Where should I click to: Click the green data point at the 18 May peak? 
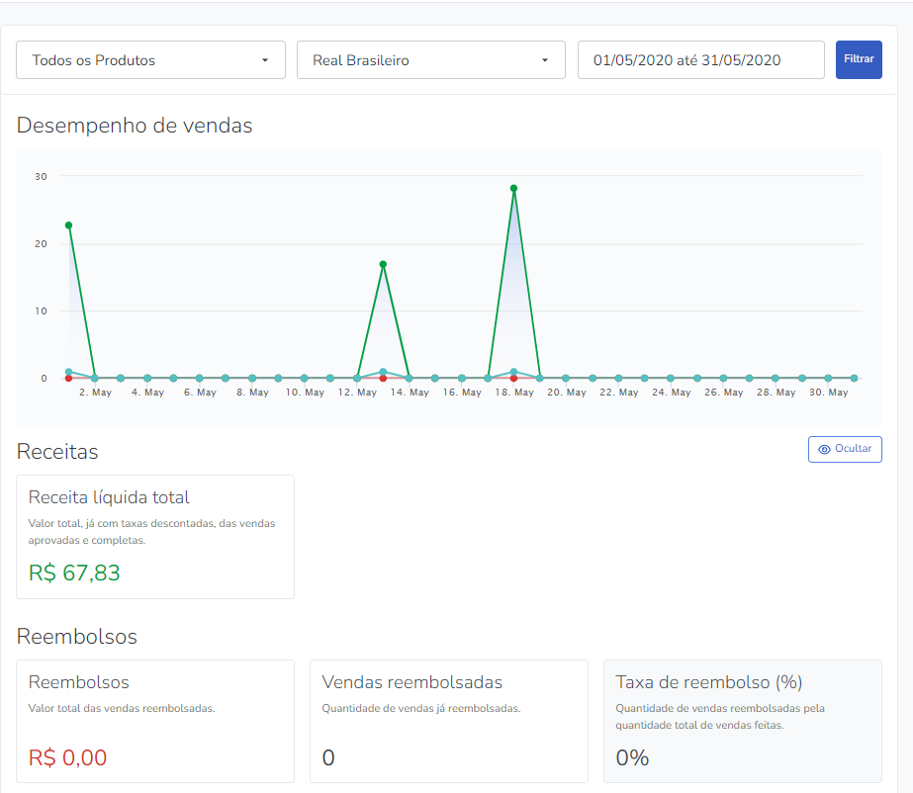pyautogui.click(x=513, y=189)
